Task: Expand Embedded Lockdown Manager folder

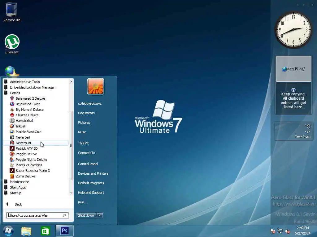Action: tap(32, 87)
